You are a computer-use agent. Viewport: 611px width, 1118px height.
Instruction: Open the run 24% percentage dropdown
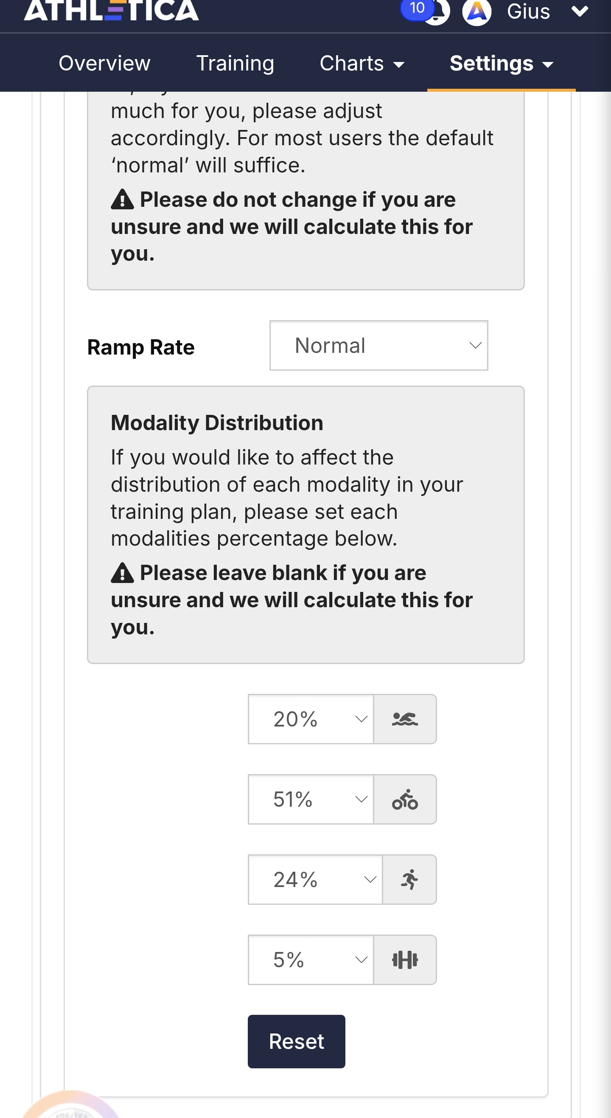(x=315, y=879)
